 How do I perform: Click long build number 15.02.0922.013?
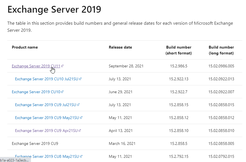(221, 79)
